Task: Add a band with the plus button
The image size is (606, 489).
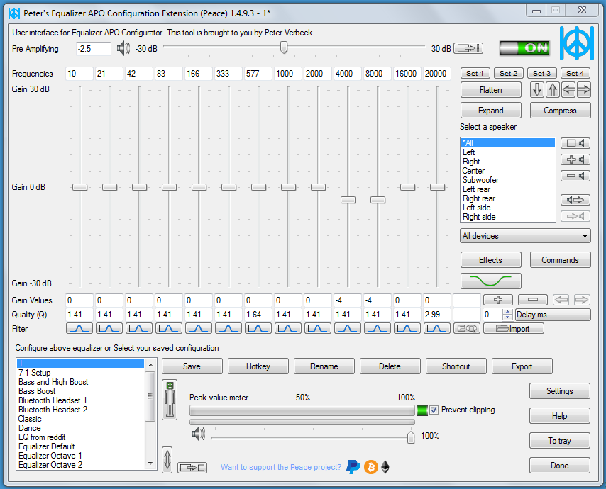Action: tap(498, 300)
